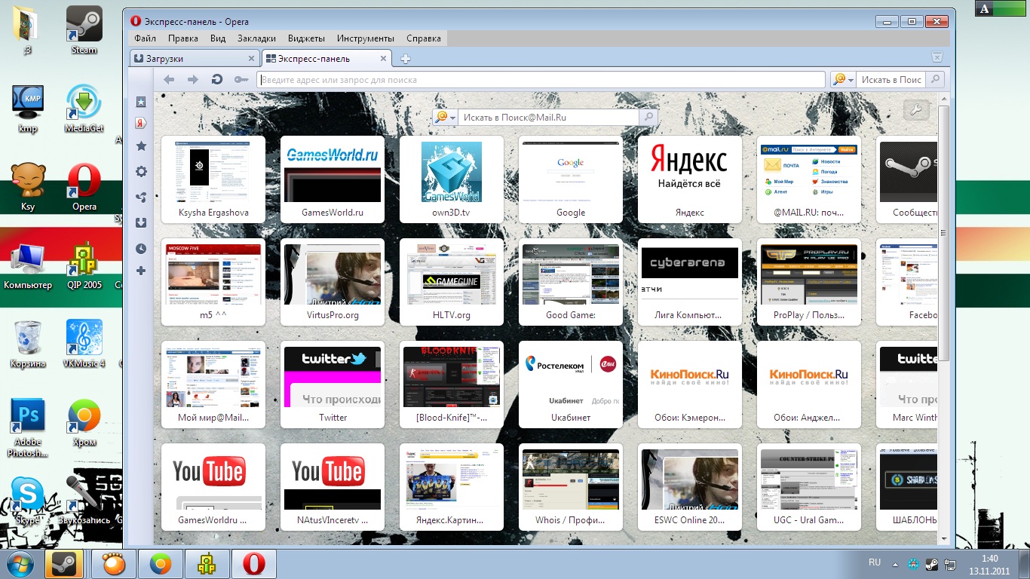Open the Правка menu
The width and height of the screenshot is (1030, 579).
[183, 38]
